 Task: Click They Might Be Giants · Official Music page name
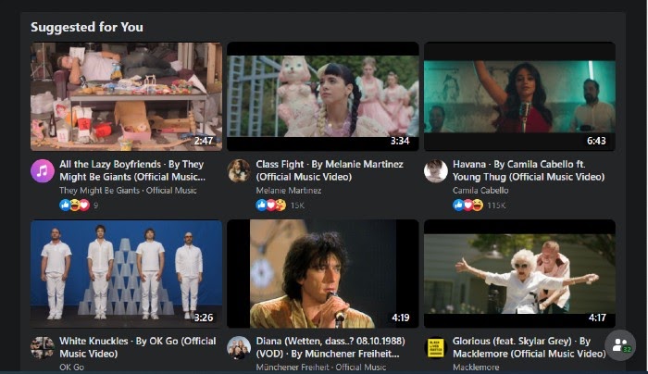(128, 191)
